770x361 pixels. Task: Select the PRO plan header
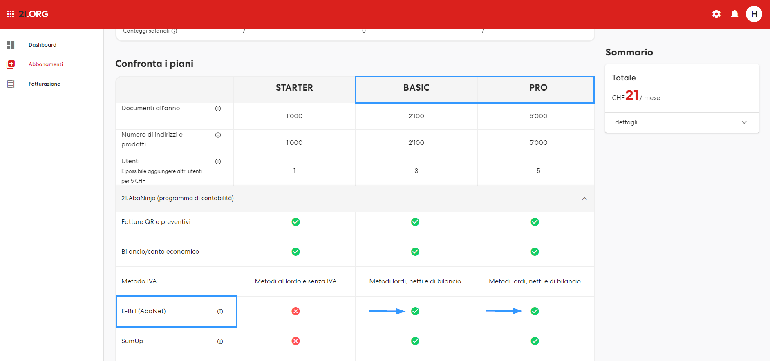538,88
